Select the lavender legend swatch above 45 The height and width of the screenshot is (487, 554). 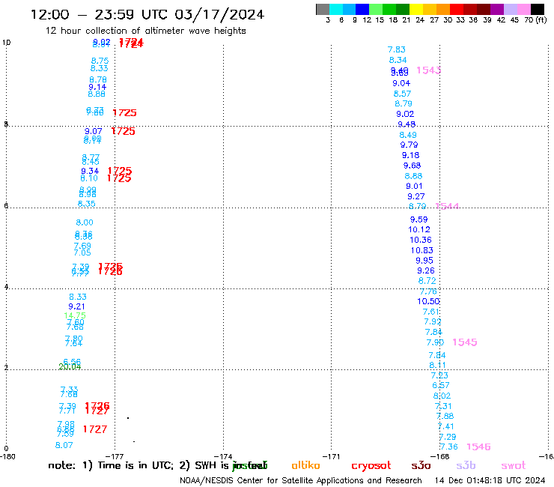coord(510,9)
